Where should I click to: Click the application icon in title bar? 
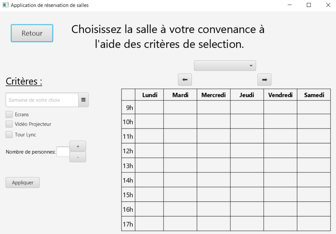click(x=6, y=5)
